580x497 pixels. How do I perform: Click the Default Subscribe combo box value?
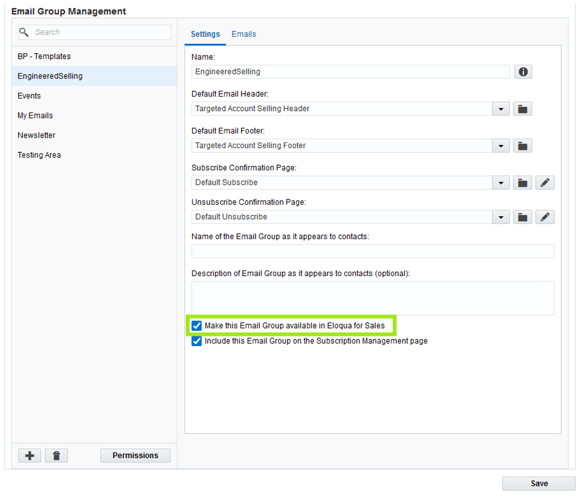[x=342, y=183]
